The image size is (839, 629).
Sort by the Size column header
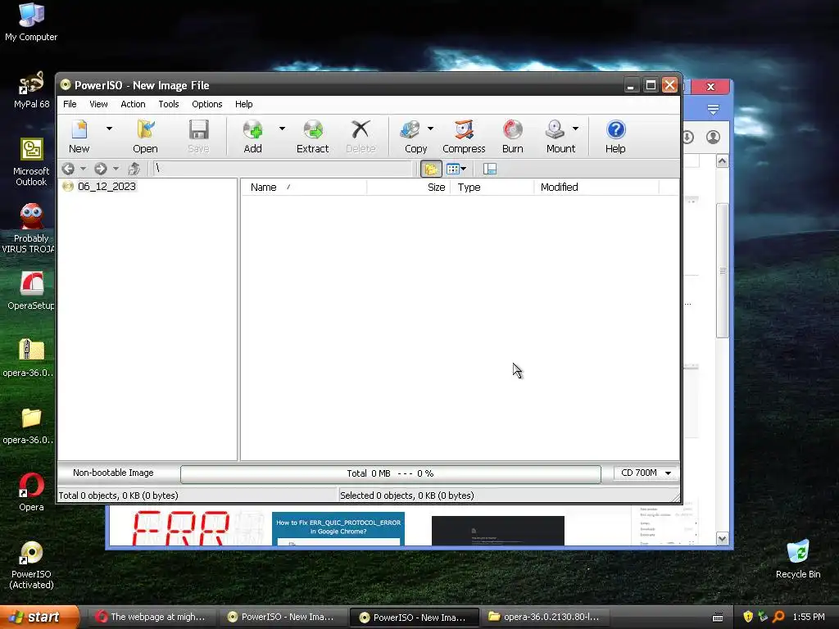point(408,188)
